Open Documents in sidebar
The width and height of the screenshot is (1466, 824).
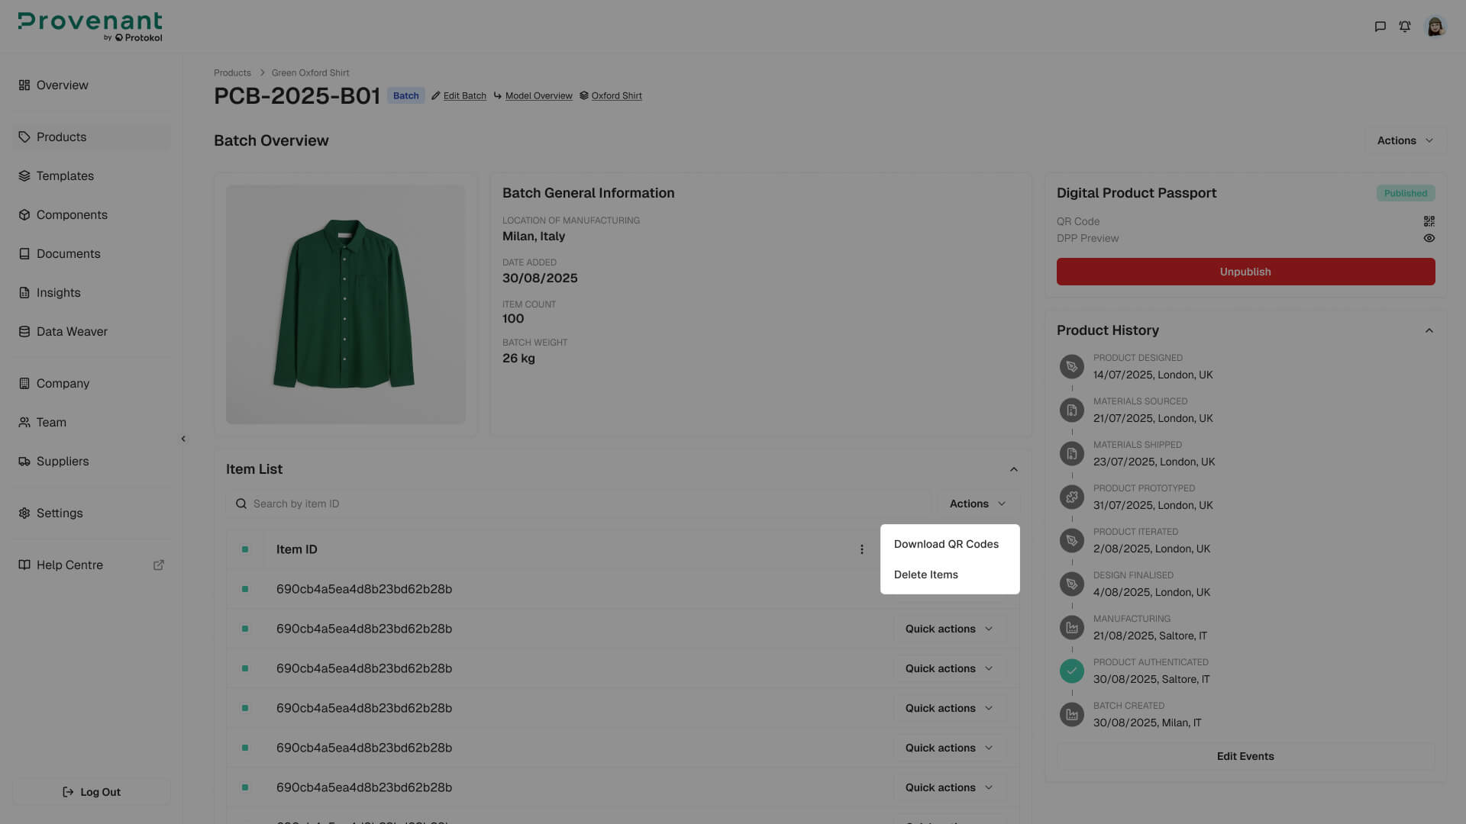coord(92,254)
